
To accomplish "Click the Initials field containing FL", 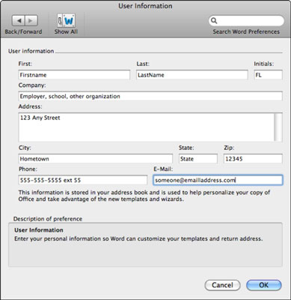I will click(268, 75).
